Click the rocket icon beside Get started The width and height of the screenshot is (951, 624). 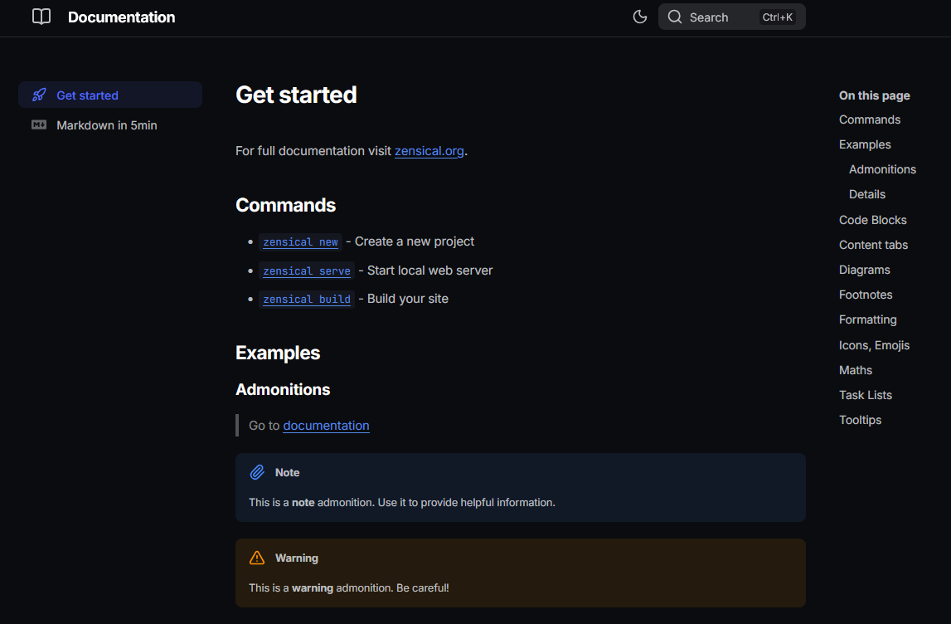click(x=39, y=95)
